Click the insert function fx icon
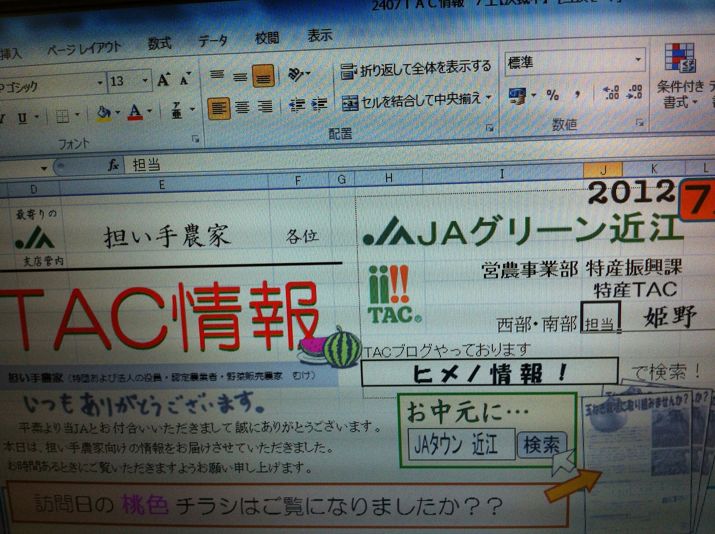This screenshot has width=715, height=534. tap(114, 166)
